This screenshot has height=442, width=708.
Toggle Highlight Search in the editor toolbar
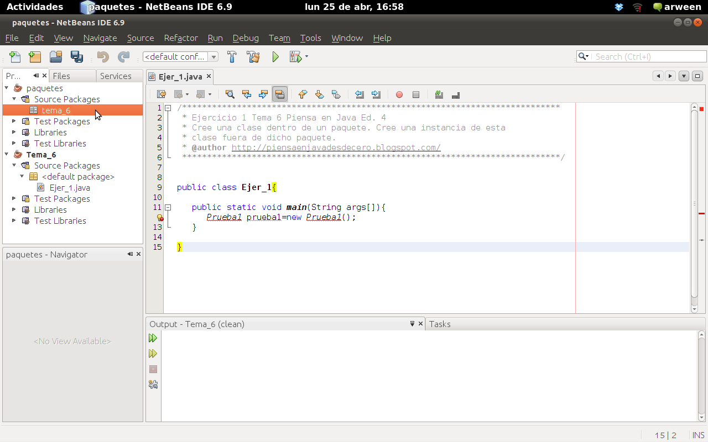[x=280, y=94]
